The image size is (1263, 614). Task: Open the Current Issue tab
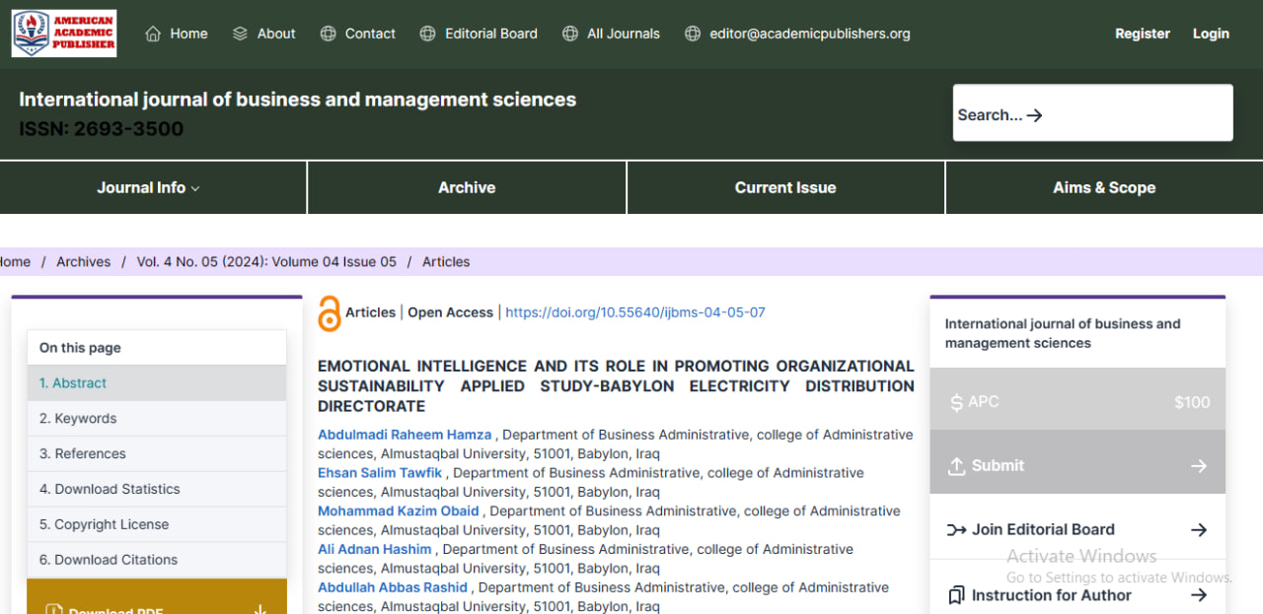coord(785,187)
